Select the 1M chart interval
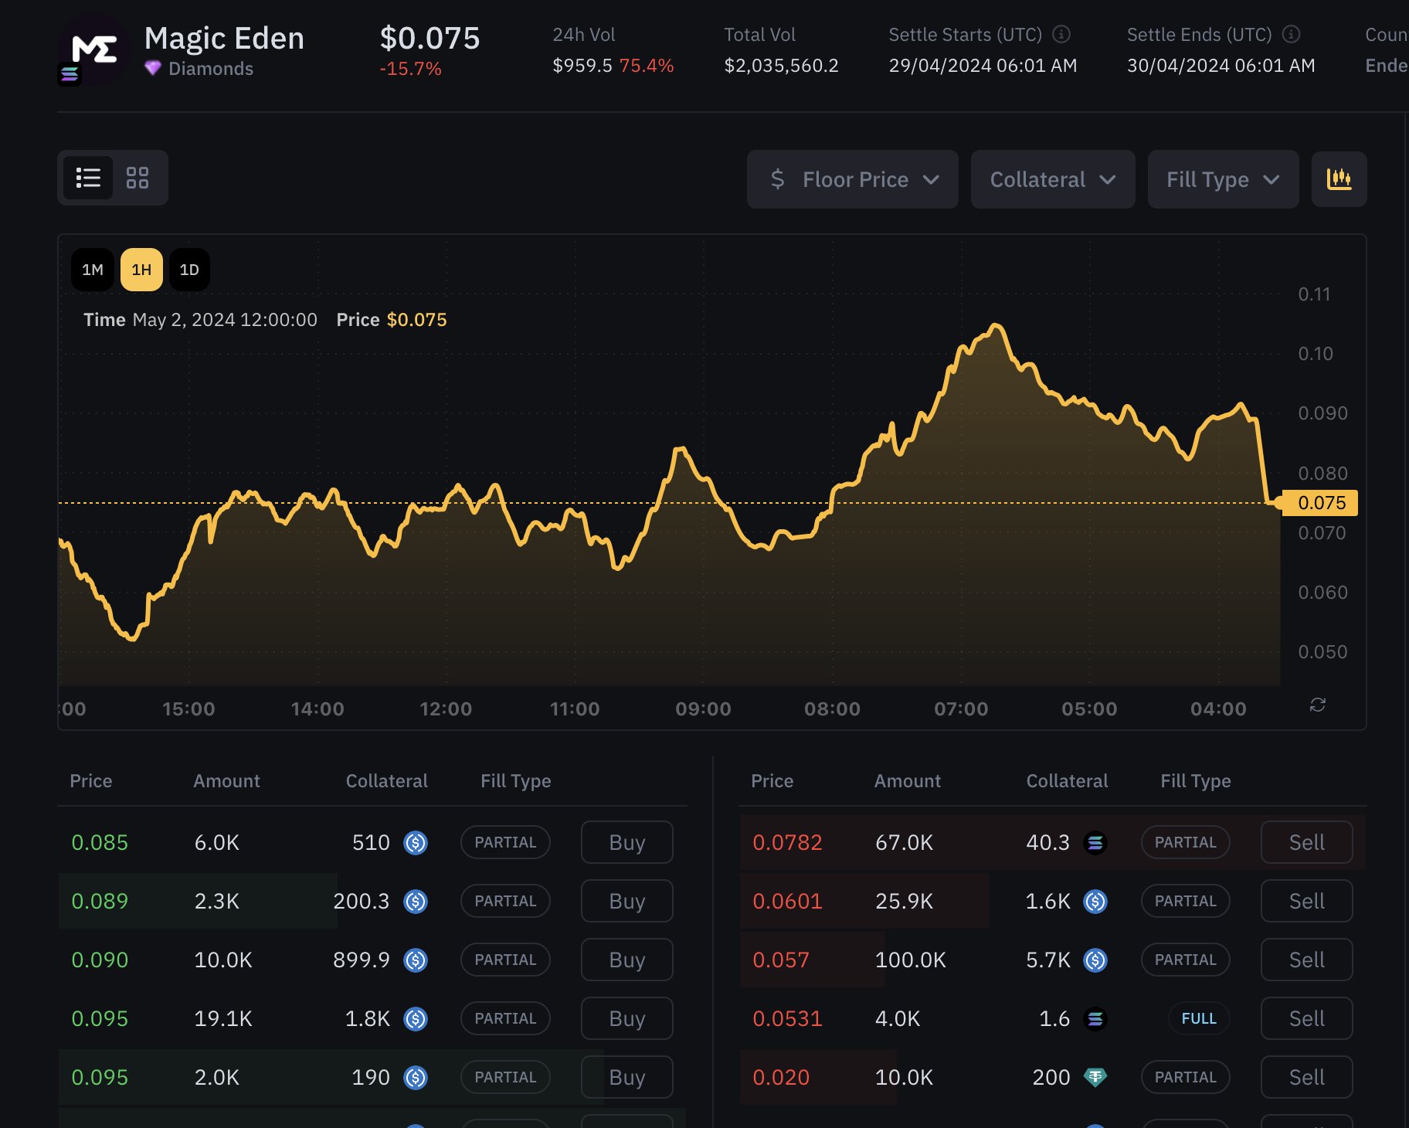Viewport: 1409px width, 1128px height. click(93, 270)
